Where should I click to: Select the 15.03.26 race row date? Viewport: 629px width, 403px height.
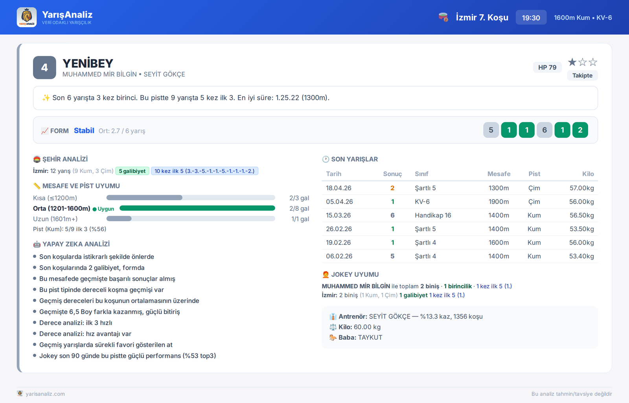[x=338, y=215]
